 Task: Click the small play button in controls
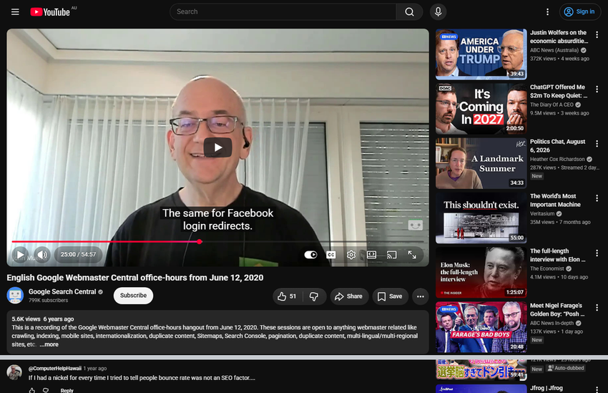coord(20,255)
